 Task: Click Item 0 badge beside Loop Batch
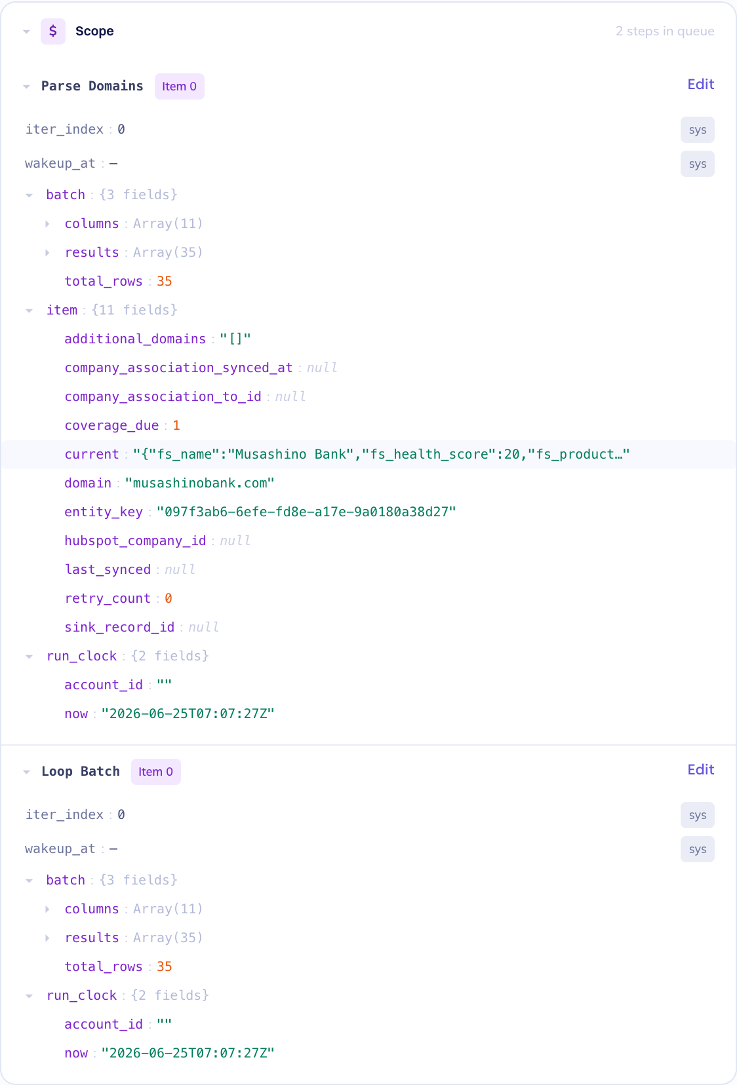pos(156,772)
